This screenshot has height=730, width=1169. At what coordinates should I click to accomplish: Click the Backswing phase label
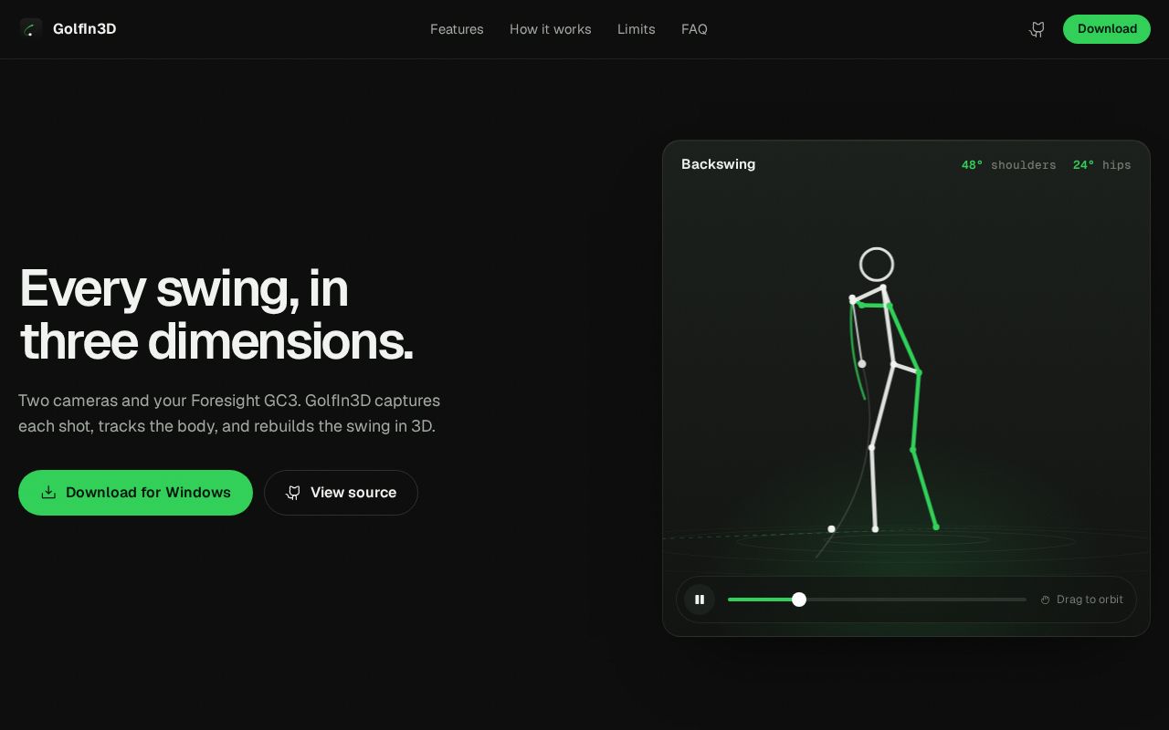tap(719, 164)
